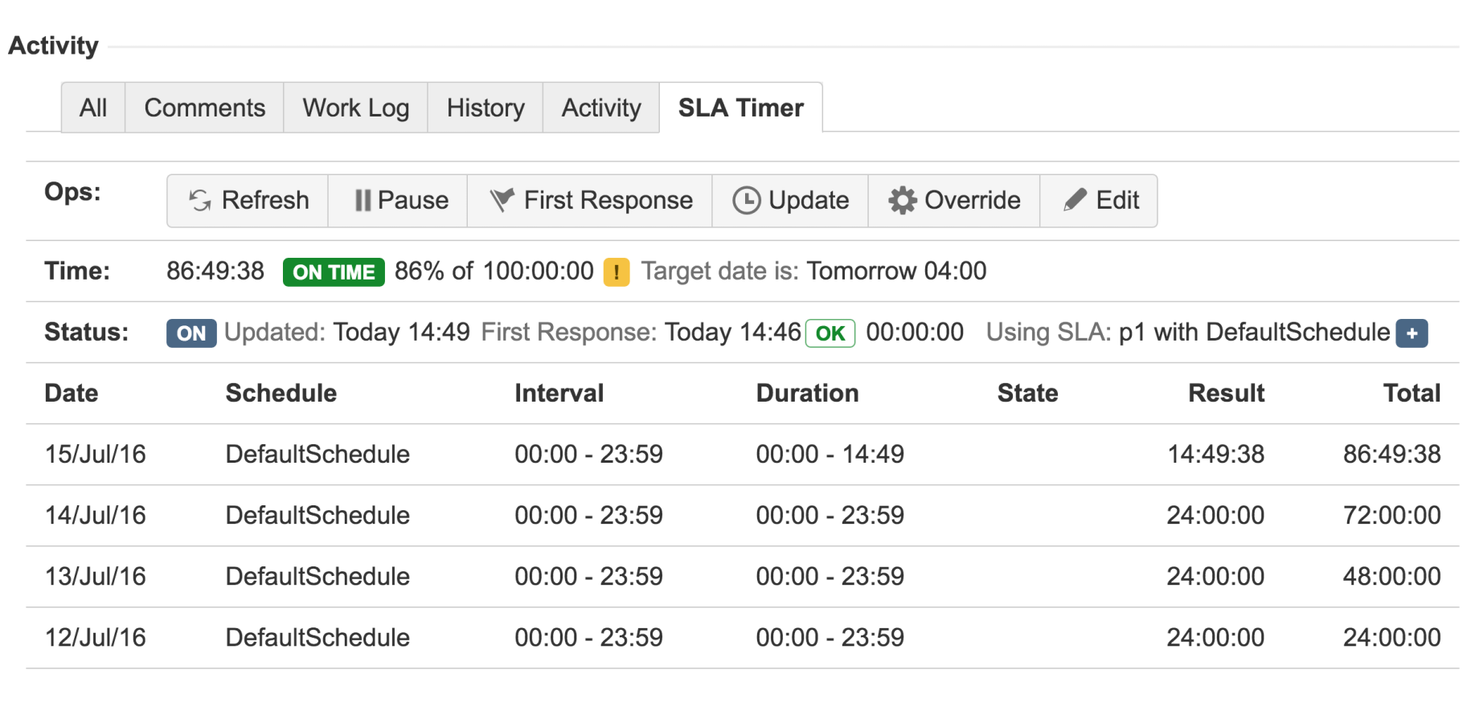The height and width of the screenshot is (723, 1479).
Task: Click 86% of 100:00:00 text
Action: click(x=494, y=271)
